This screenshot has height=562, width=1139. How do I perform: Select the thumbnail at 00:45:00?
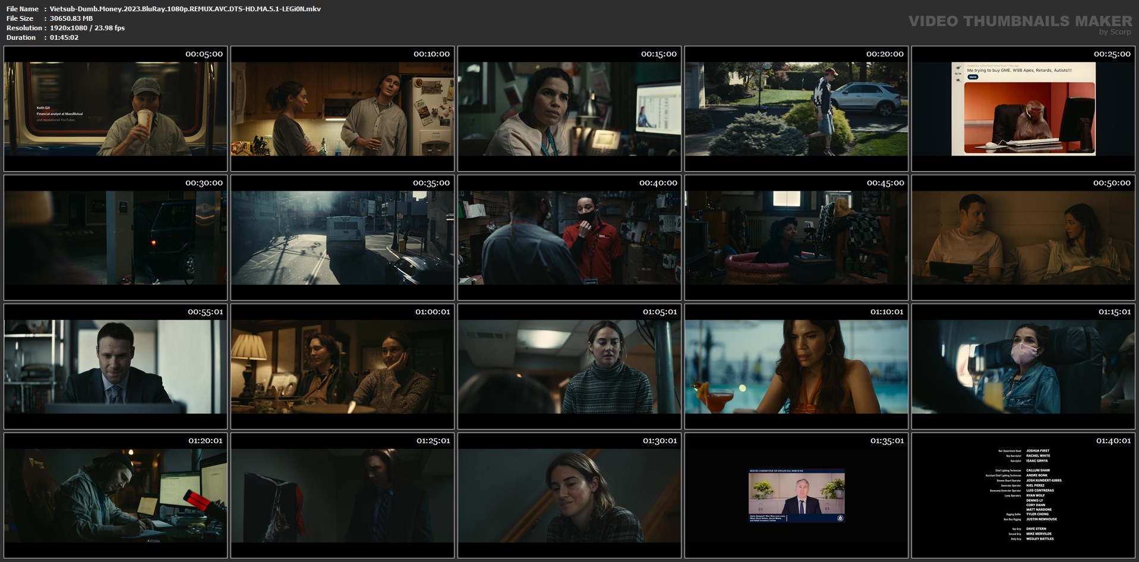click(796, 238)
